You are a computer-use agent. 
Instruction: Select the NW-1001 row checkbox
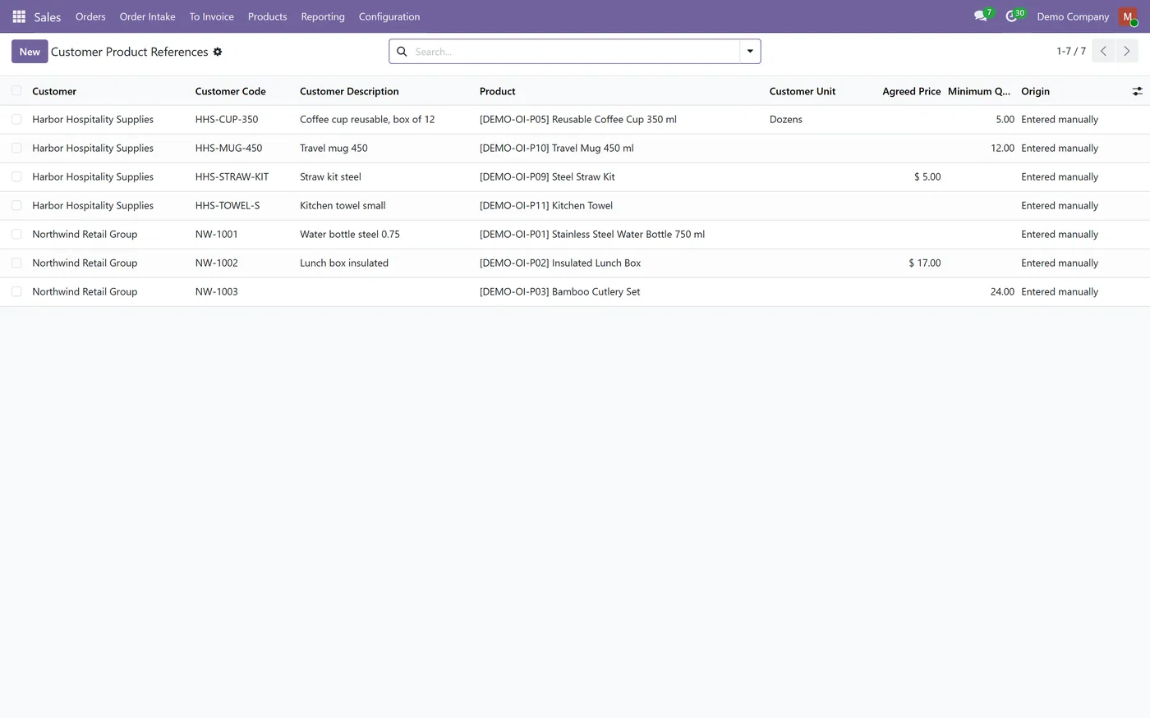(16, 235)
